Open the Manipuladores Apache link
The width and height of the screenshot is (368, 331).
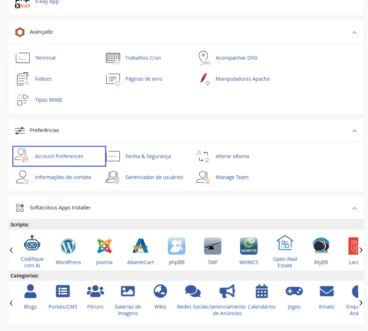[x=243, y=79]
